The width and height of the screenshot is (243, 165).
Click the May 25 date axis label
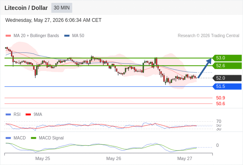(42, 158)
